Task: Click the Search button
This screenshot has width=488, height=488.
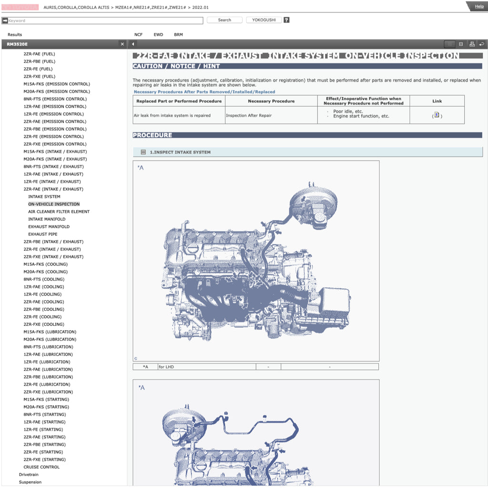Action: [224, 20]
